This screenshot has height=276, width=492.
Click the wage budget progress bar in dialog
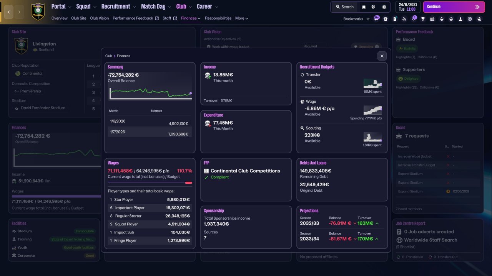(x=150, y=183)
